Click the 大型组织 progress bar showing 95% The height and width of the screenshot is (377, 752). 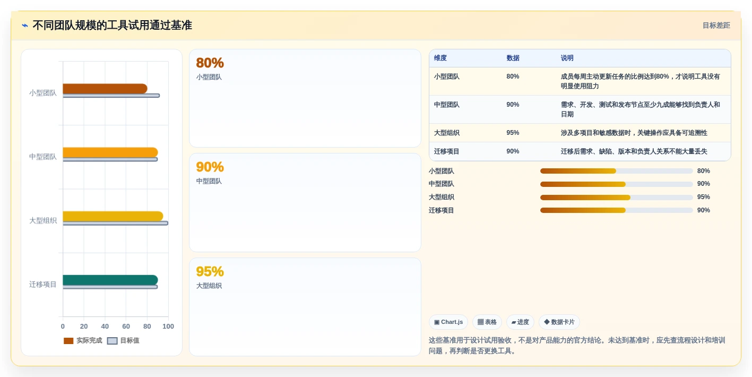click(617, 197)
